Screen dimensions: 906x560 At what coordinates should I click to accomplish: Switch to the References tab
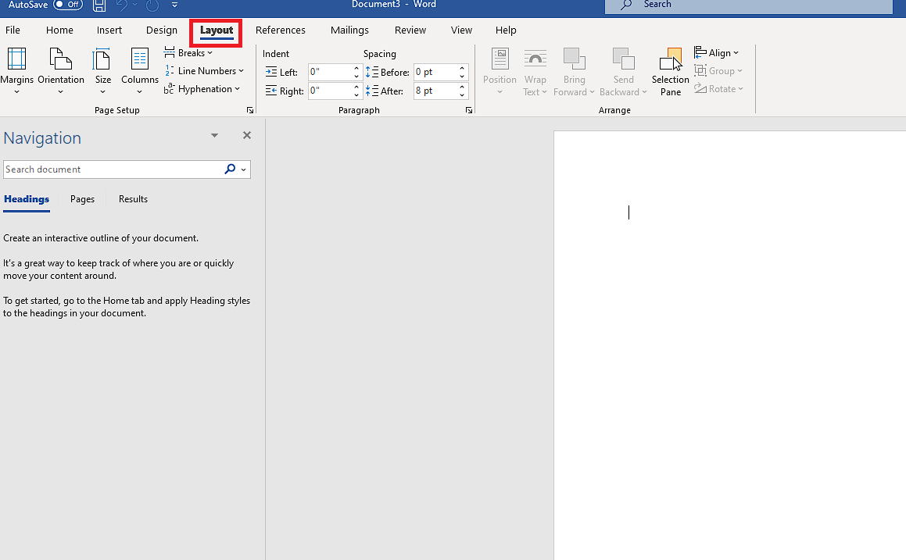[281, 30]
